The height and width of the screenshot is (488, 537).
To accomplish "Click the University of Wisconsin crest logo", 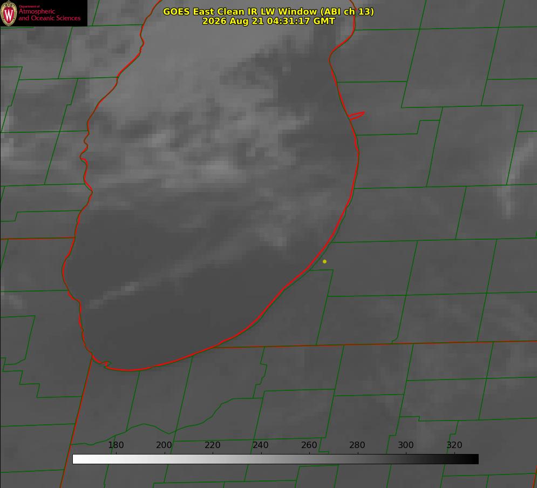I will 9,13.
